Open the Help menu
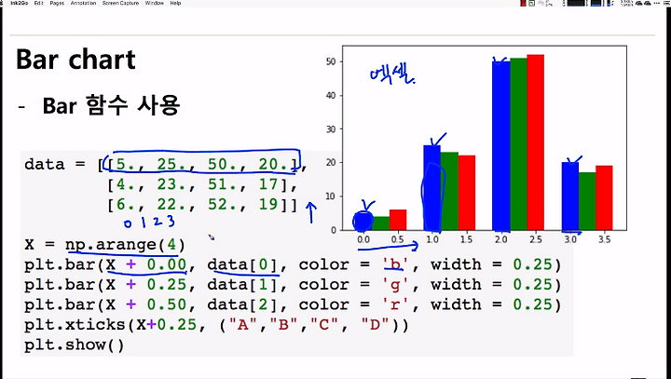671x379 pixels. click(x=175, y=3)
